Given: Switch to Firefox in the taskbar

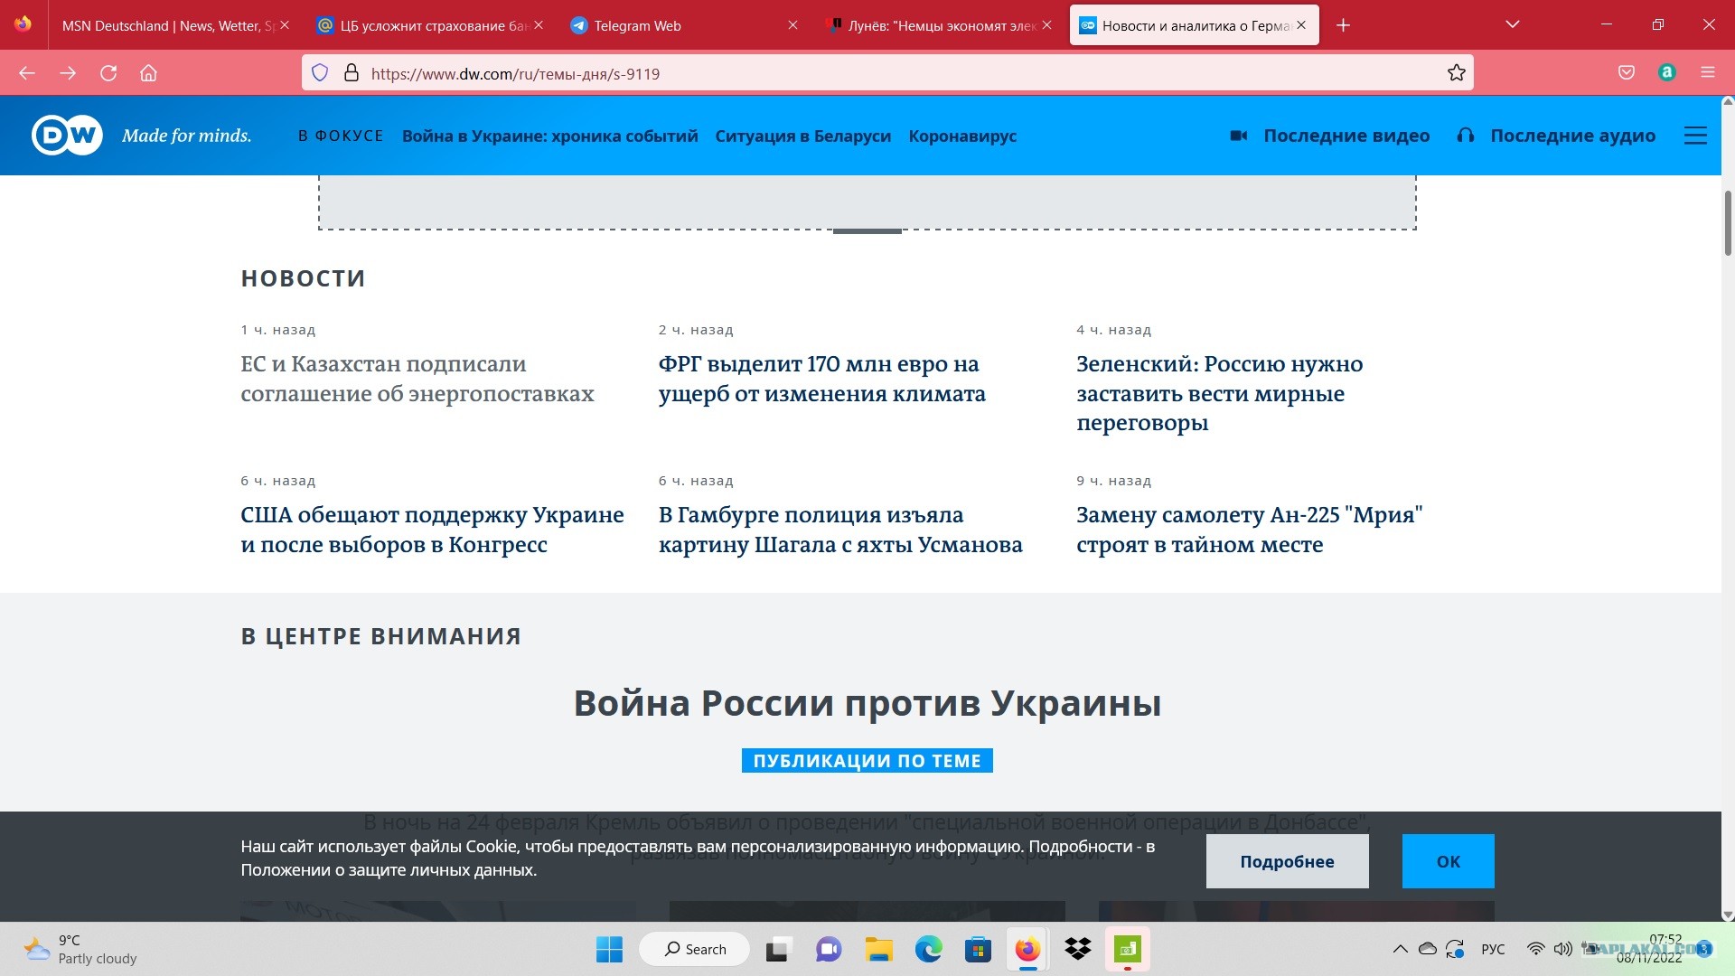Looking at the screenshot, I should point(1027,949).
